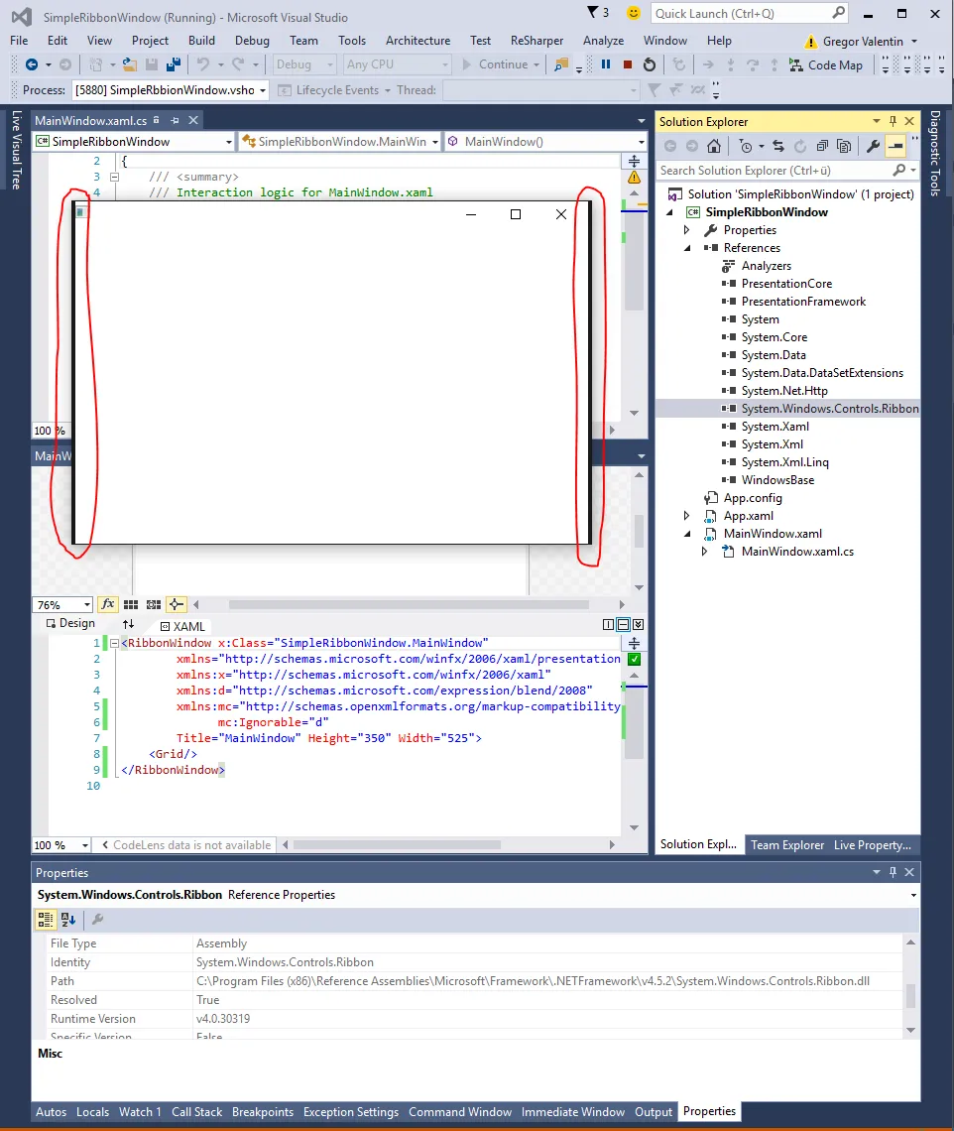Expand the Properties node in tree
The image size is (954, 1131).
point(687,230)
